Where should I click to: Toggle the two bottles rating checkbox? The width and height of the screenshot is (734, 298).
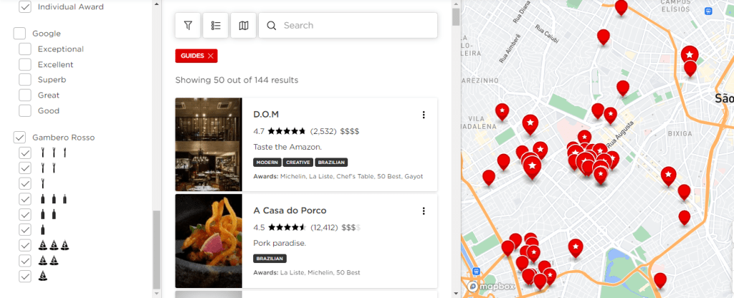point(25,214)
